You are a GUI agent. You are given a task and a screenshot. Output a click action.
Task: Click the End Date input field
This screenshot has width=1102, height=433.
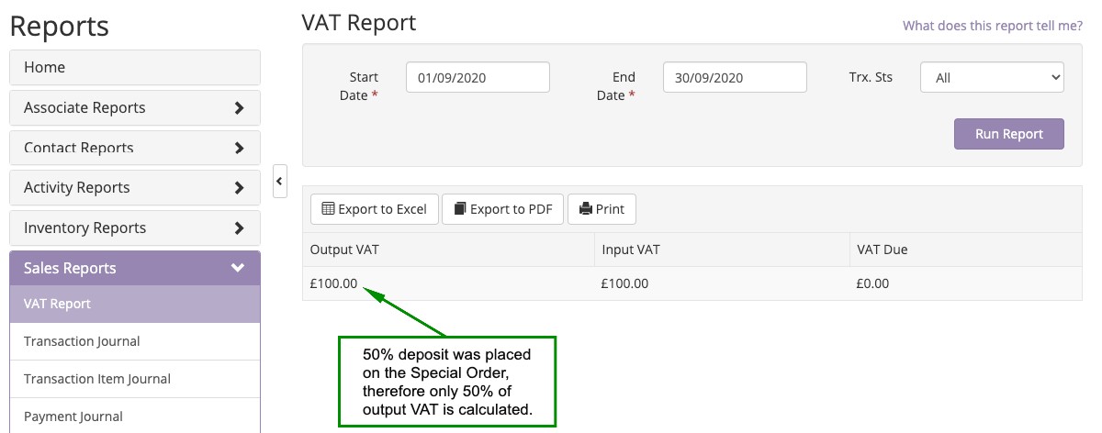tap(735, 77)
